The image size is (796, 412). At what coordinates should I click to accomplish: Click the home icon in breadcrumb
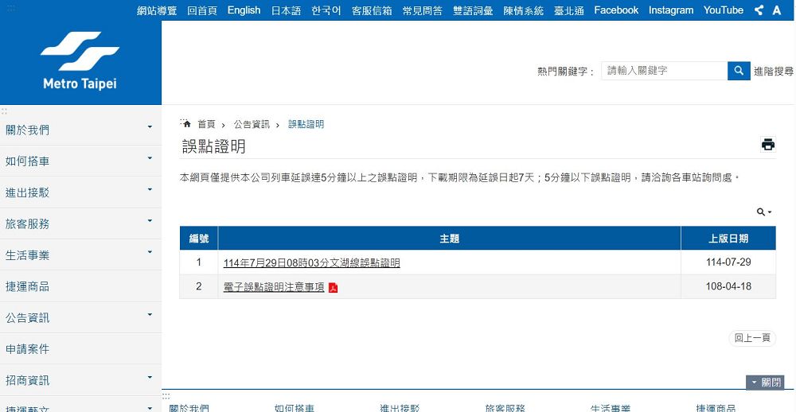pos(187,124)
